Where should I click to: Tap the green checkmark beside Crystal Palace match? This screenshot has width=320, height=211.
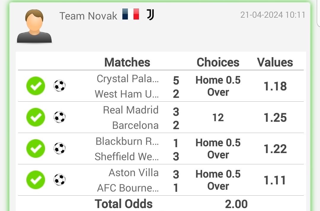36,86
